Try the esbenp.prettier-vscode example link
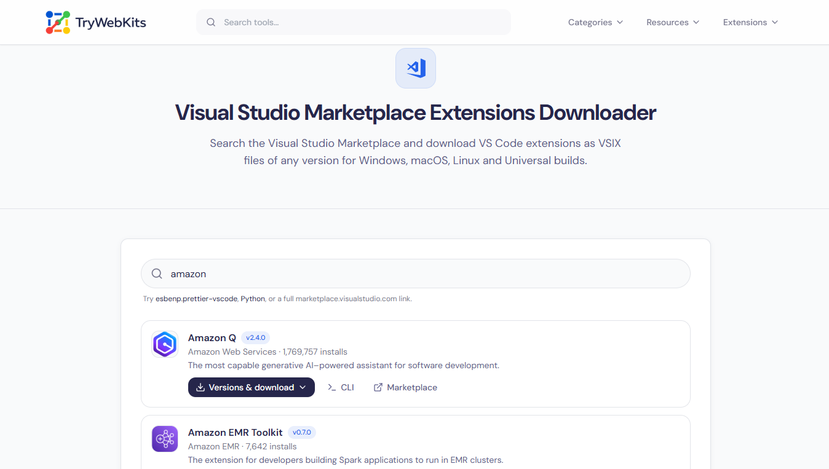 coord(196,299)
